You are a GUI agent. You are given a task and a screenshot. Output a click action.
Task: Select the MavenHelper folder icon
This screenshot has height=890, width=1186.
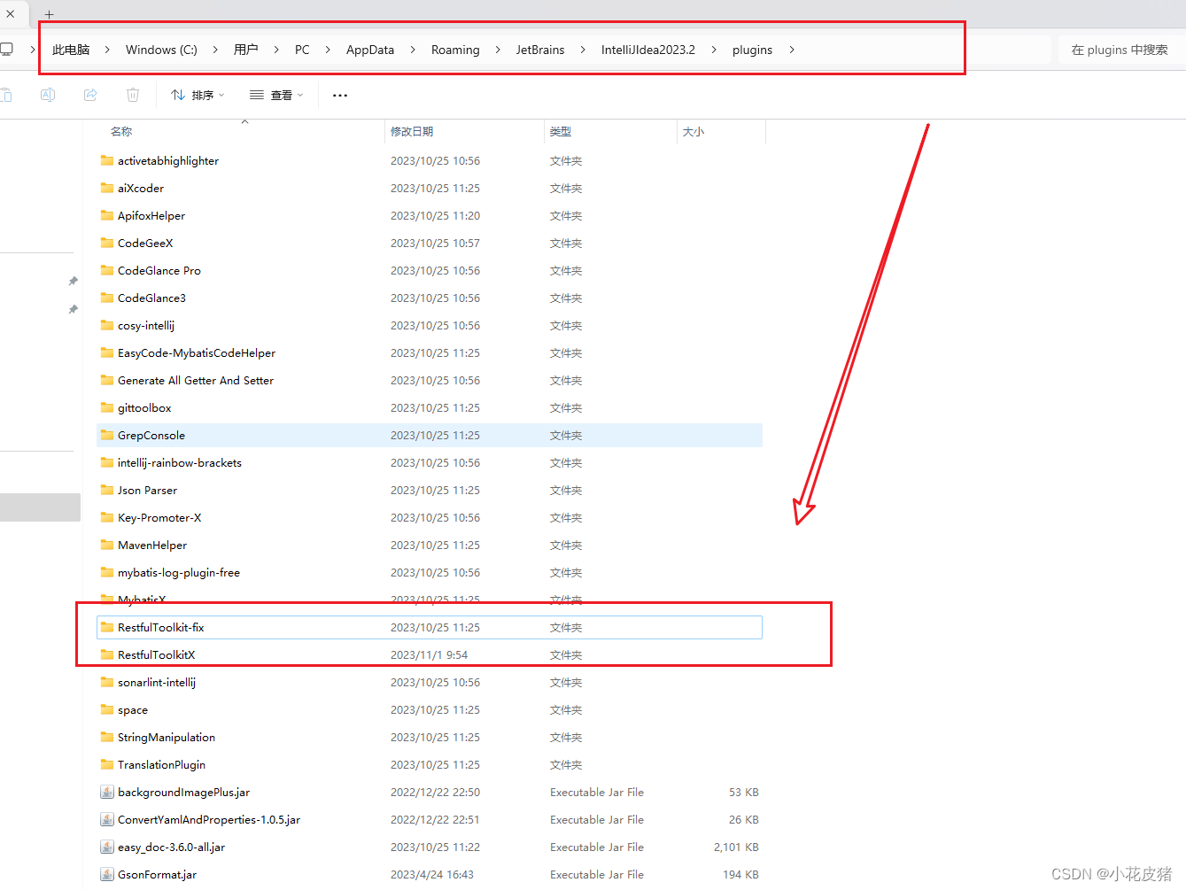click(107, 545)
